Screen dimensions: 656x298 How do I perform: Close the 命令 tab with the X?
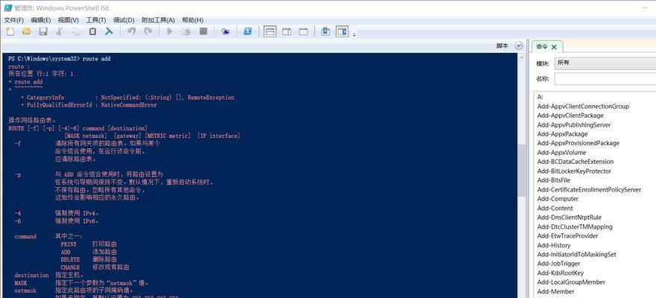[554, 47]
